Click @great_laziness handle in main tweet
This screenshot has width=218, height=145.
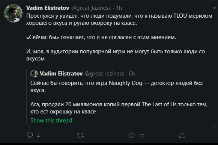[91, 8]
